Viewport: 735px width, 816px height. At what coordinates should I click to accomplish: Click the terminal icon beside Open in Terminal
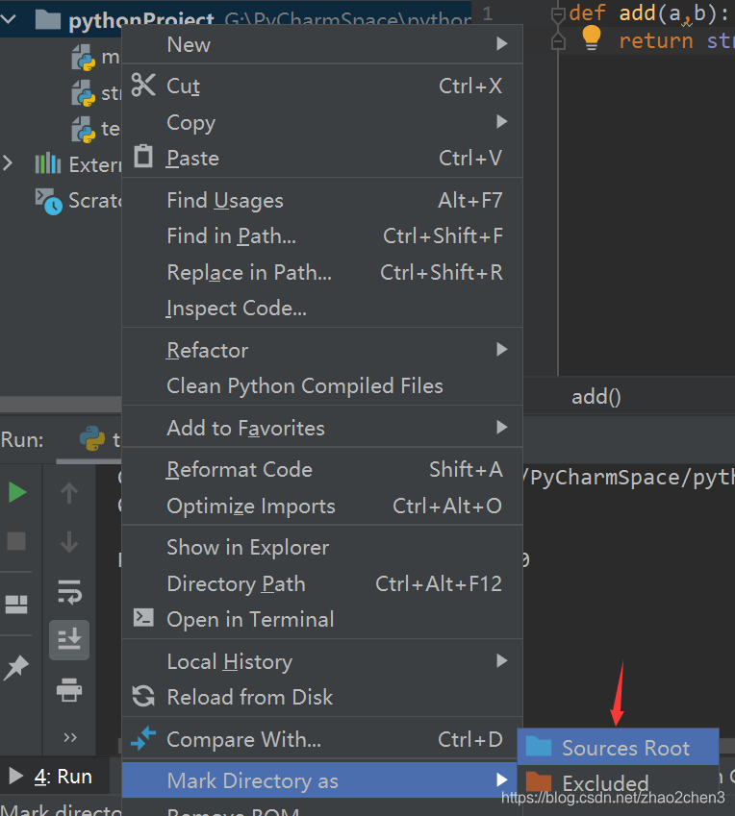143,617
